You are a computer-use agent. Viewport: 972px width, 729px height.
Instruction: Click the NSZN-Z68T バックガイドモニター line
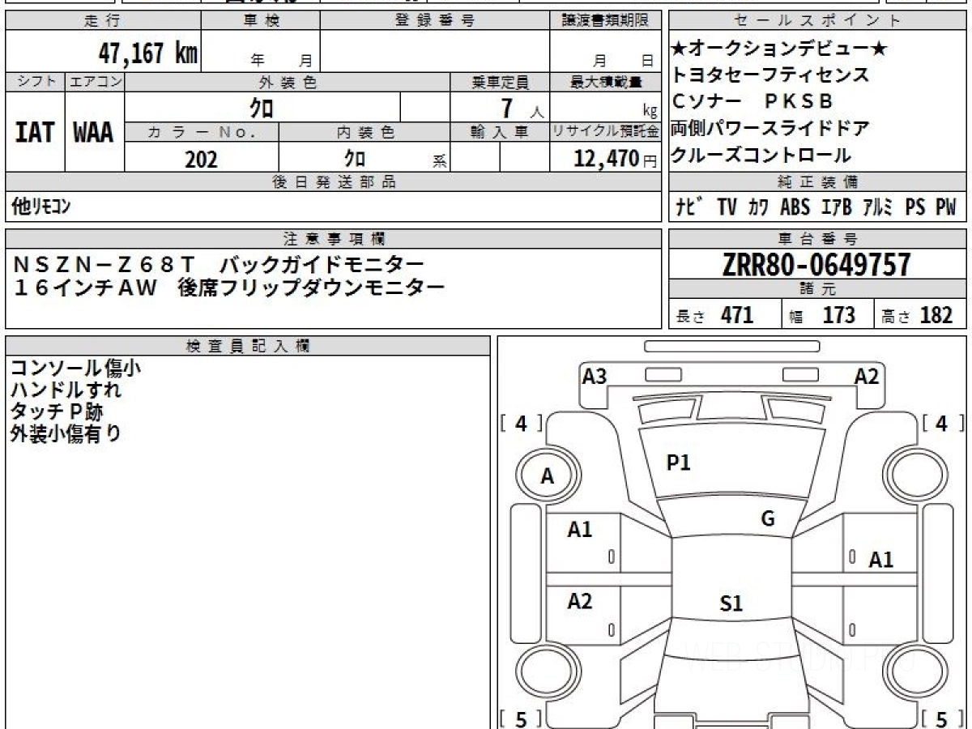pos(218,264)
